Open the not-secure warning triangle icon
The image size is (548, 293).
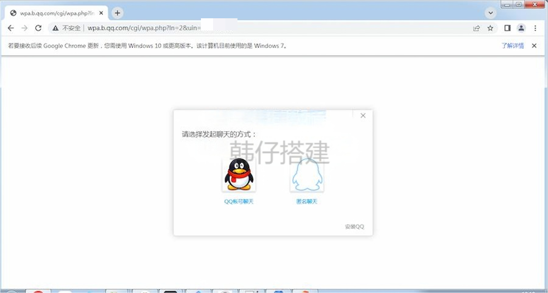[x=55, y=28]
